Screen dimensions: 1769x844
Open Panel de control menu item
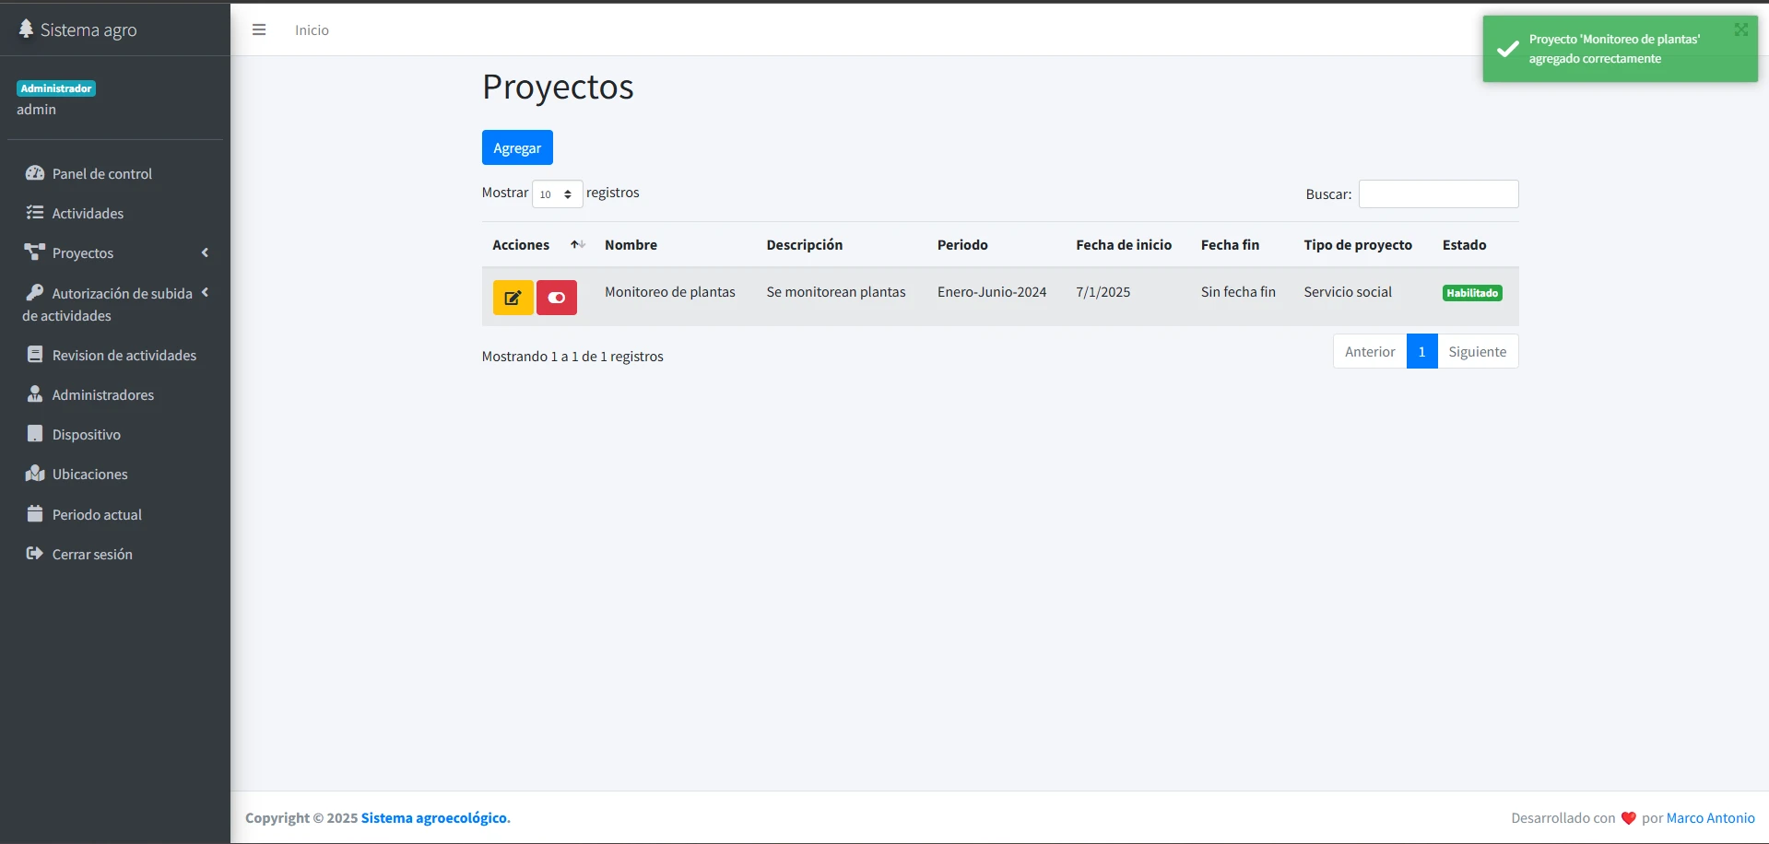(x=115, y=173)
